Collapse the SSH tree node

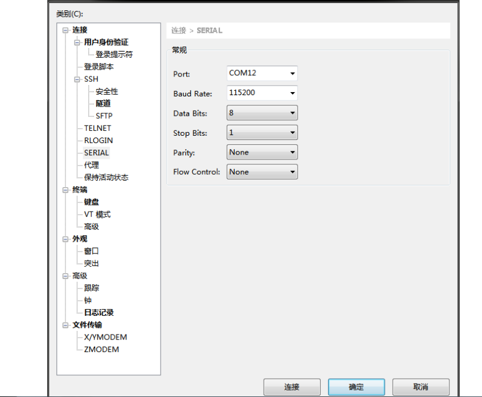pos(77,79)
